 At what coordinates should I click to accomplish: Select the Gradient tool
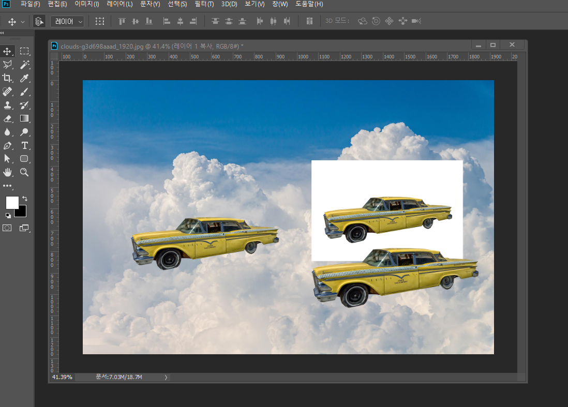coord(24,119)
